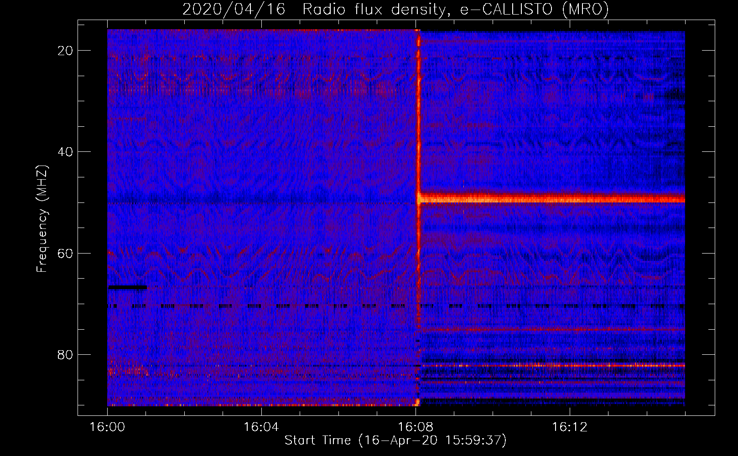Click the 16:08 time tick label
Viewport: 738px width, 456px height.
pos(416,427)
